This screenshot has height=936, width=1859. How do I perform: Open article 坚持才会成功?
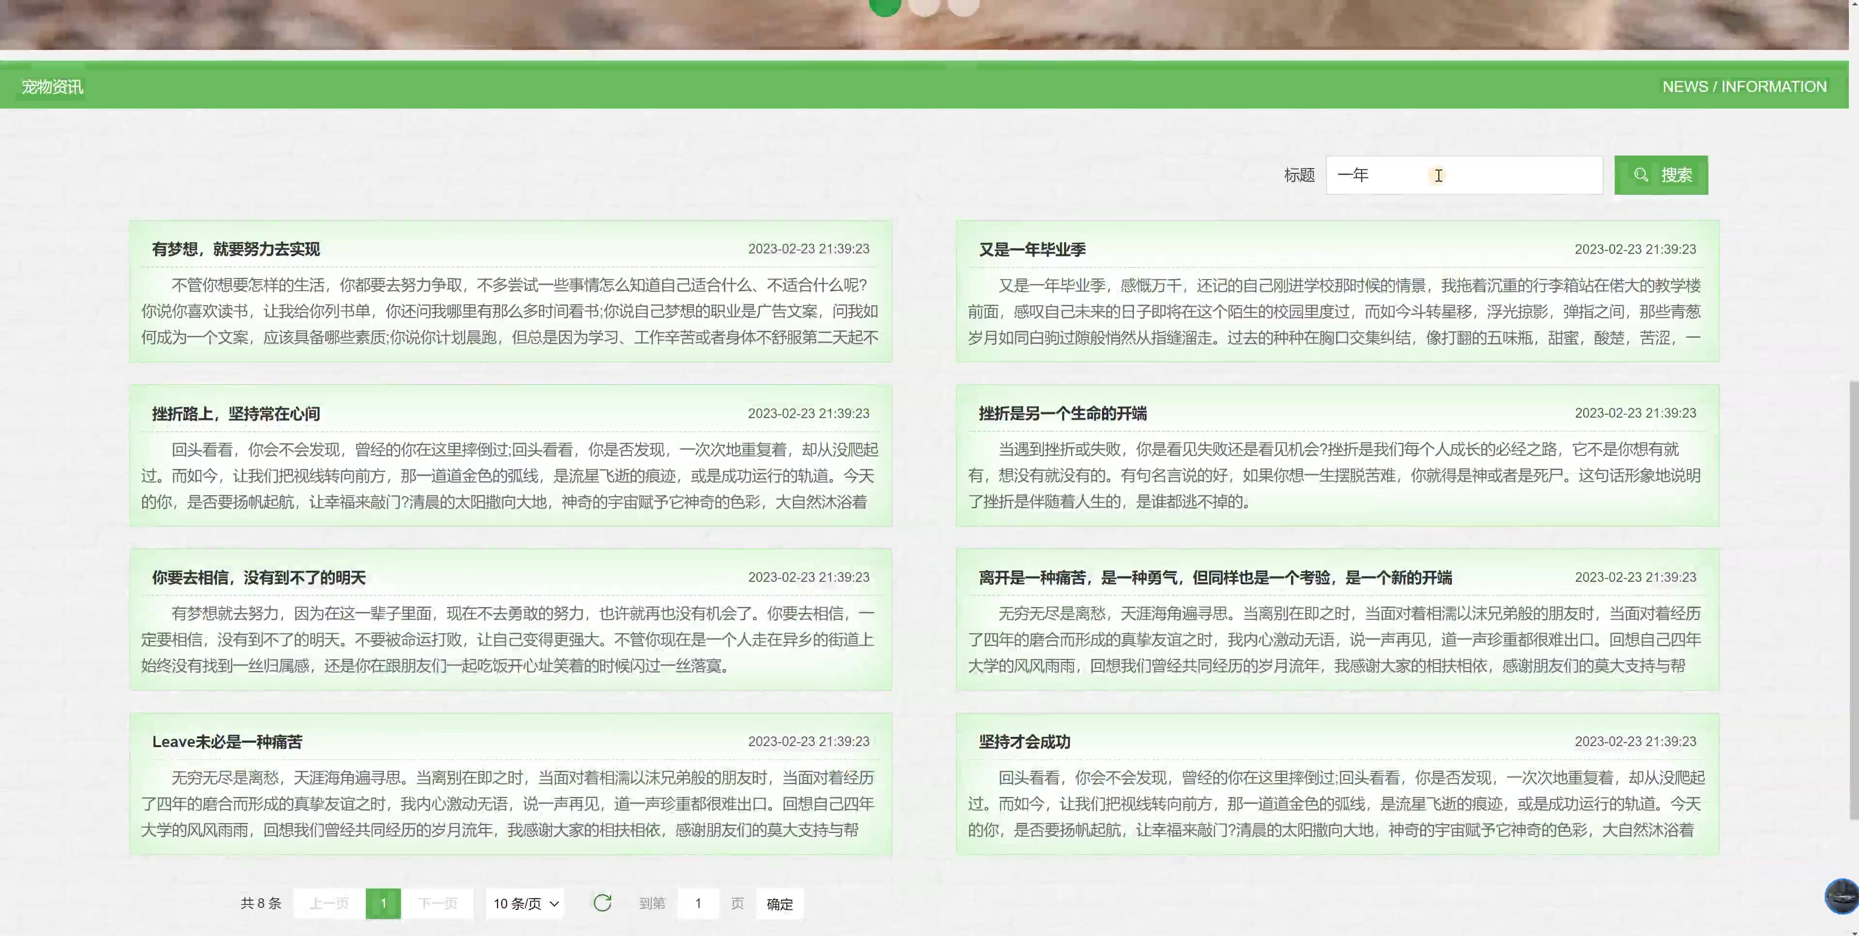(1024, 741)
